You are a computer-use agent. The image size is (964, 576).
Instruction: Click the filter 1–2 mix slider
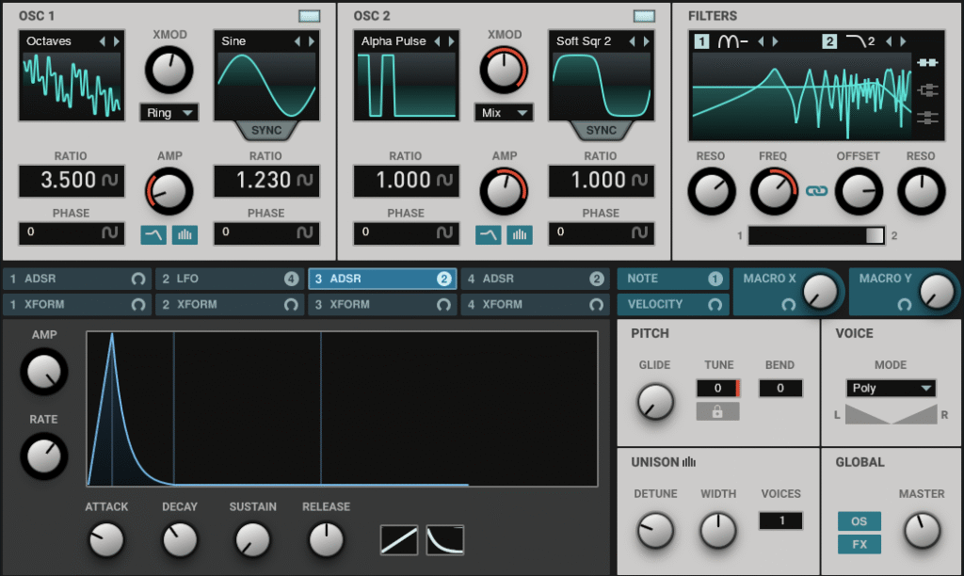816,235
